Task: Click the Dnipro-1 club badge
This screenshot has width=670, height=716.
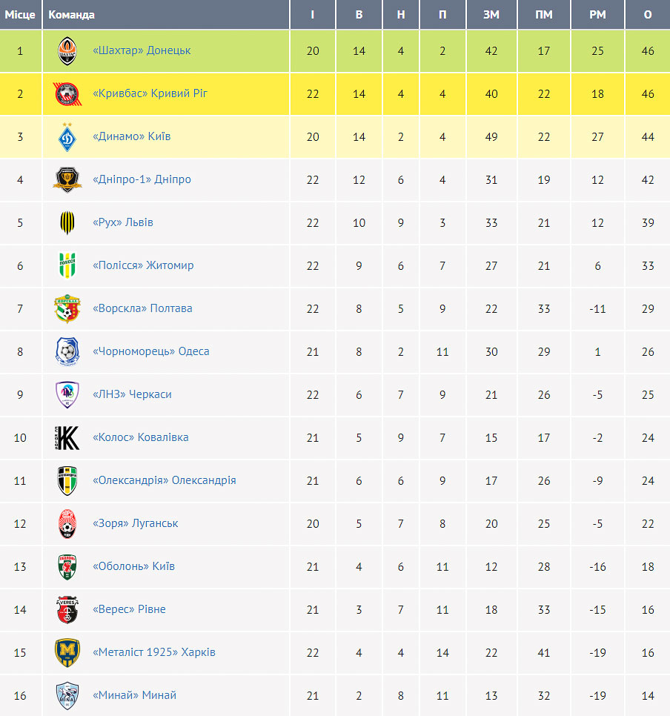Action: [x=67, y=179]
